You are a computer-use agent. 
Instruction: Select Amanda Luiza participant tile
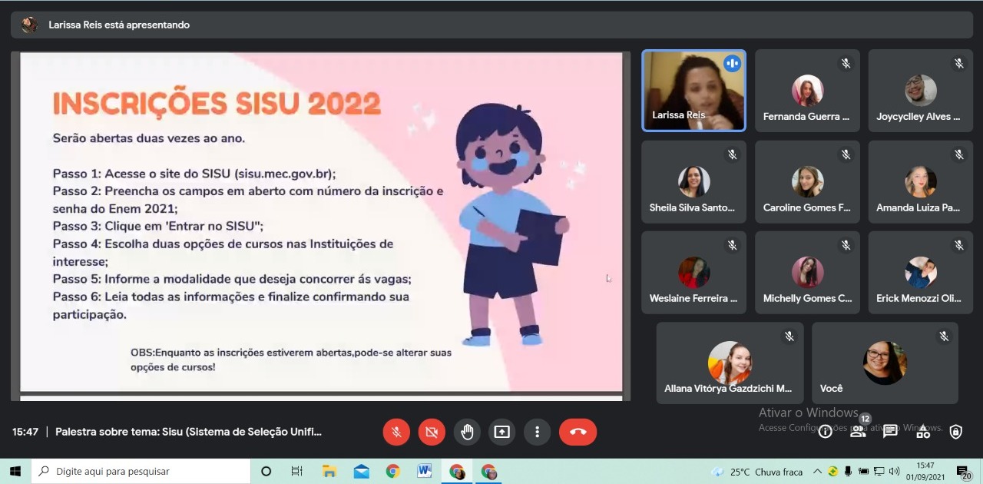(920, 181)
